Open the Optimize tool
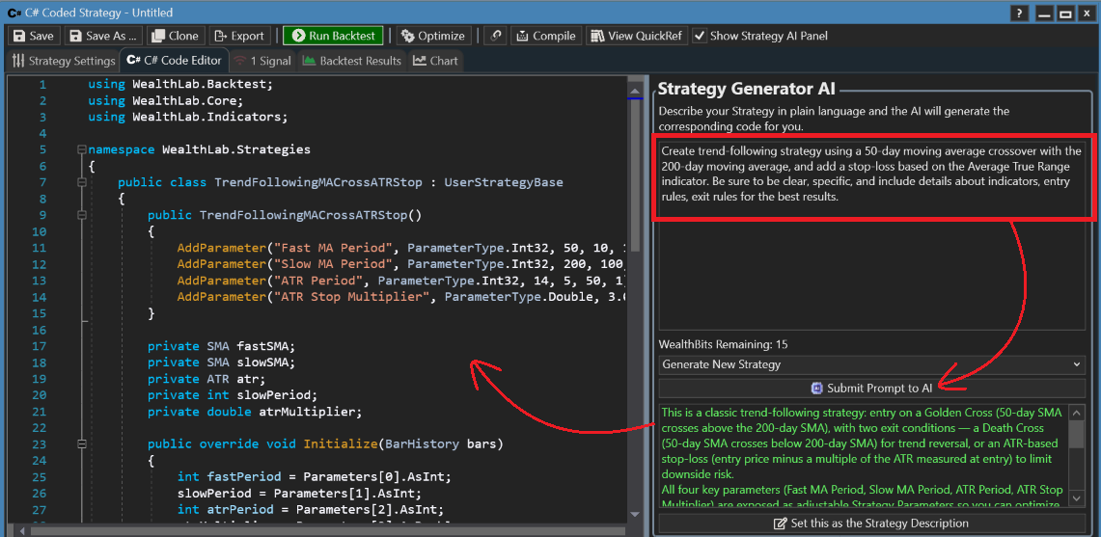This screenshot has height=537, width=1101. pyautogui.click(x=432, y=36)
